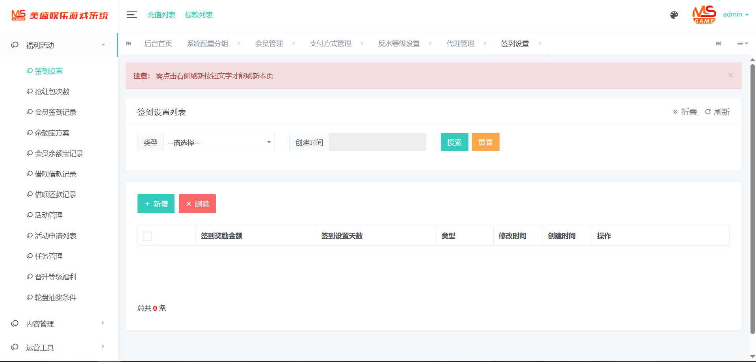
Task: Open the admin user dropdown
Action: tap(736, 15)
